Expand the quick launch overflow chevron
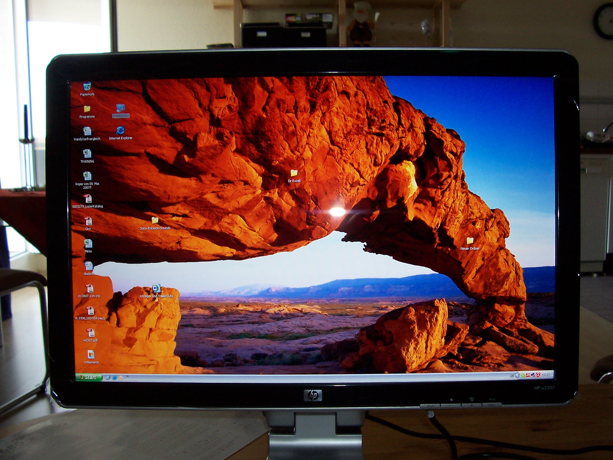Screen dimensions: 613x460 point(127,376)
